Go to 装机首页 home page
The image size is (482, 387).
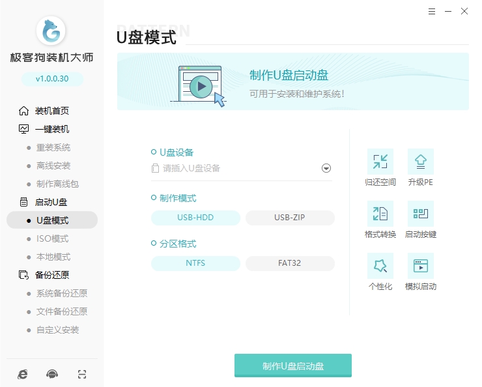[52, 111]
